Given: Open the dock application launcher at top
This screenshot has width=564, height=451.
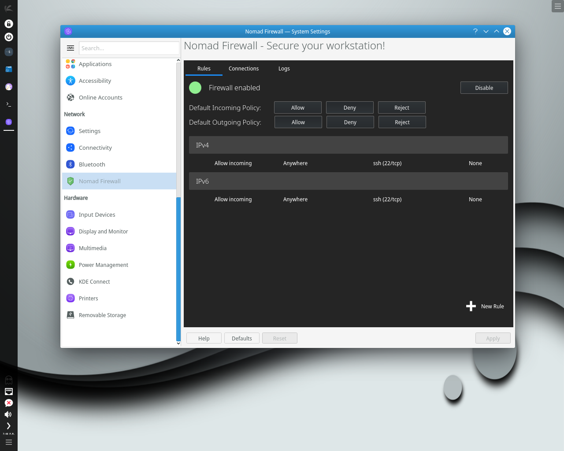Looking at the screenshot, I should click(9, 8).
